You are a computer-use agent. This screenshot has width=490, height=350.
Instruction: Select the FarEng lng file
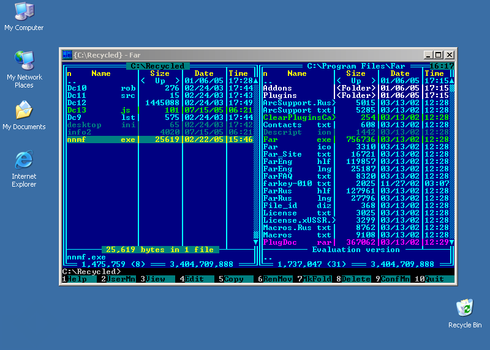(x=356, y=169)
